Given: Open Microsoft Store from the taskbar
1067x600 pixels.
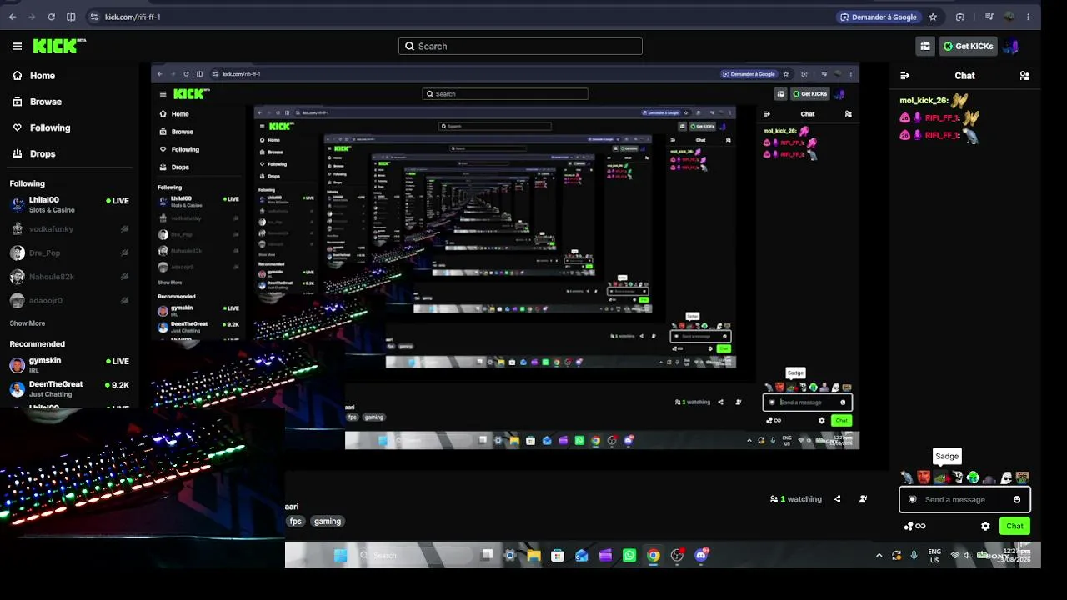Looking at the screenshot, I should [558, 556].
